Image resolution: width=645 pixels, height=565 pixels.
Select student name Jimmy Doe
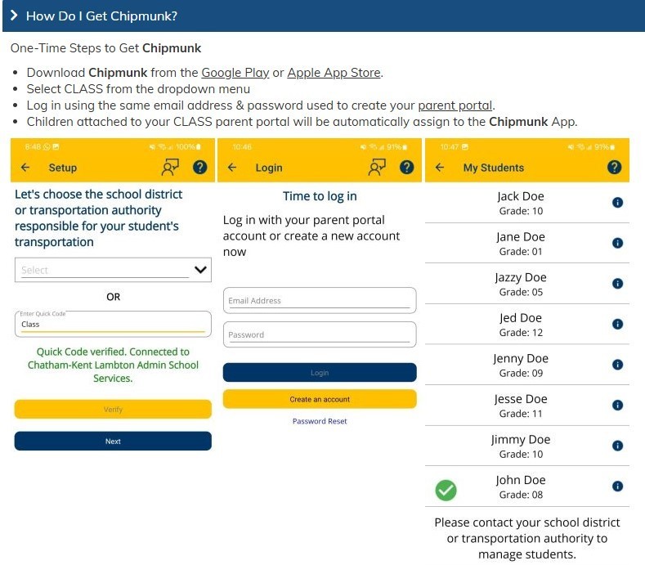coord(521,440)
